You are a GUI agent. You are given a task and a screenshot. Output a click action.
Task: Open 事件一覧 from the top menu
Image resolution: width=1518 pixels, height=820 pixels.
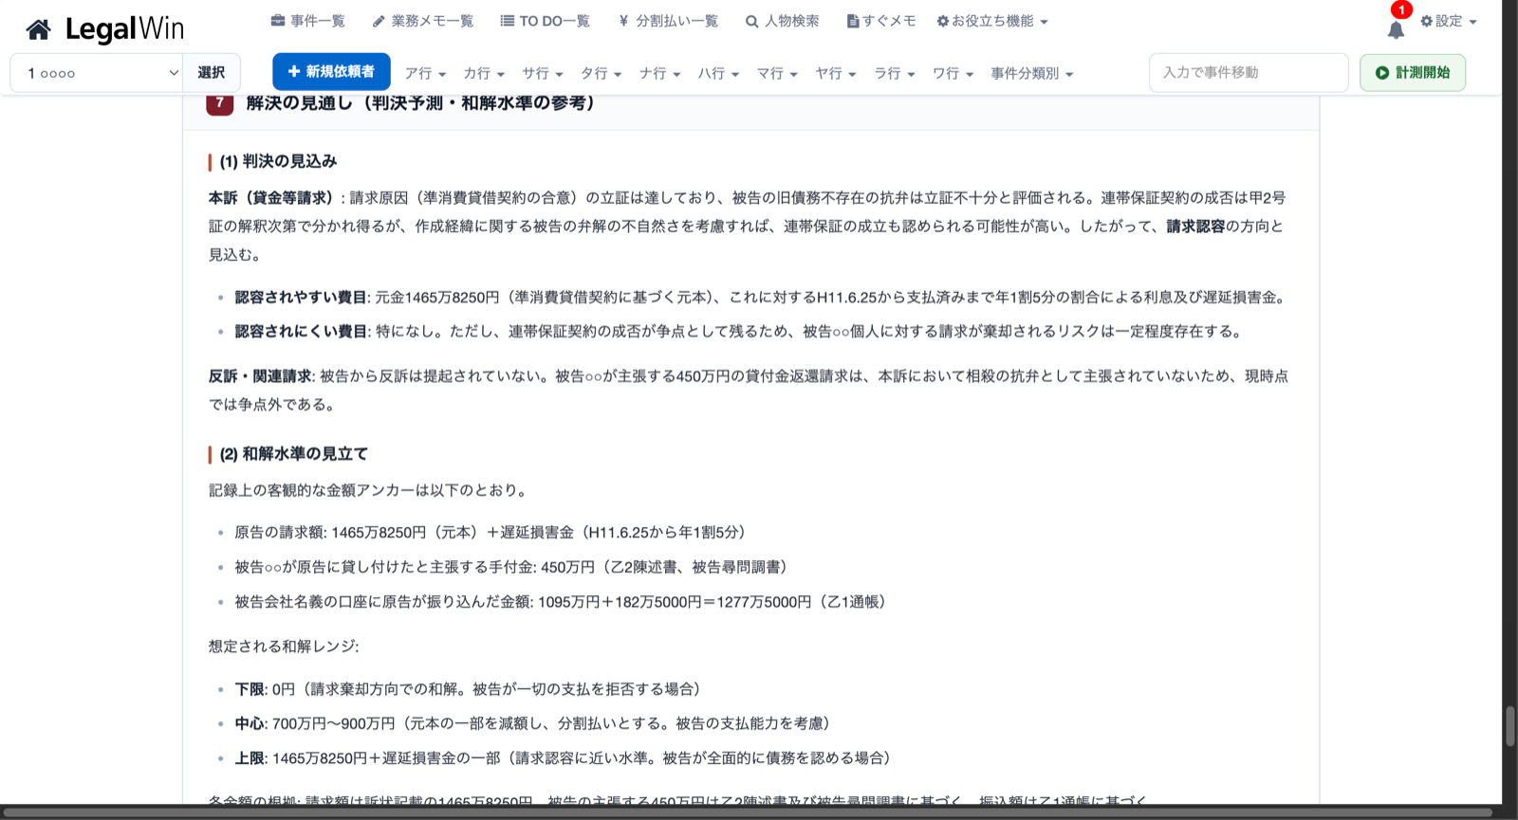click(x=308, y=21)
